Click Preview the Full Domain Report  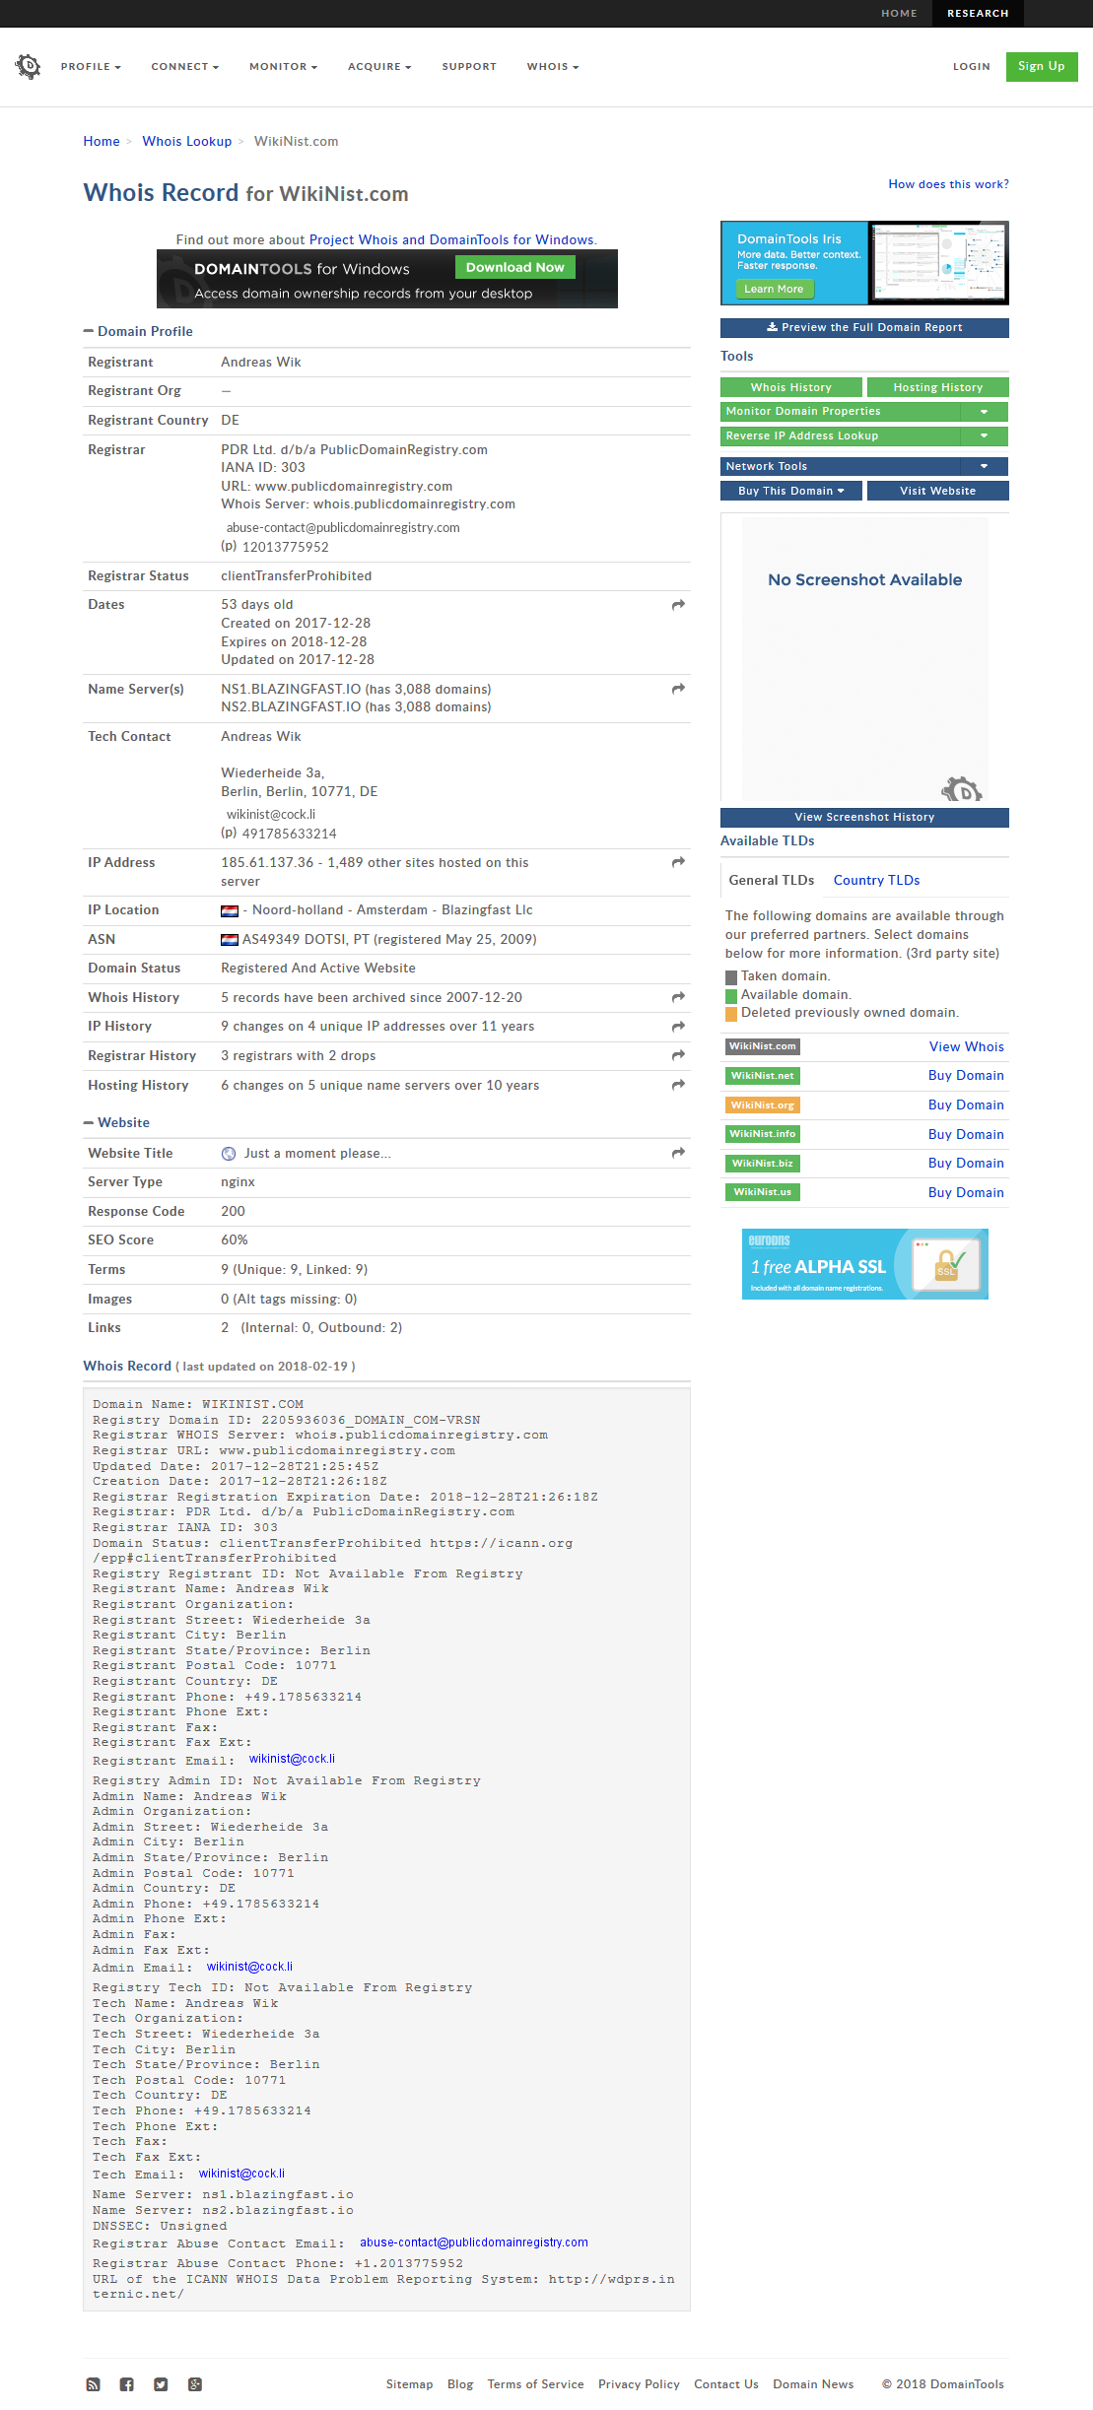[864, 328]
